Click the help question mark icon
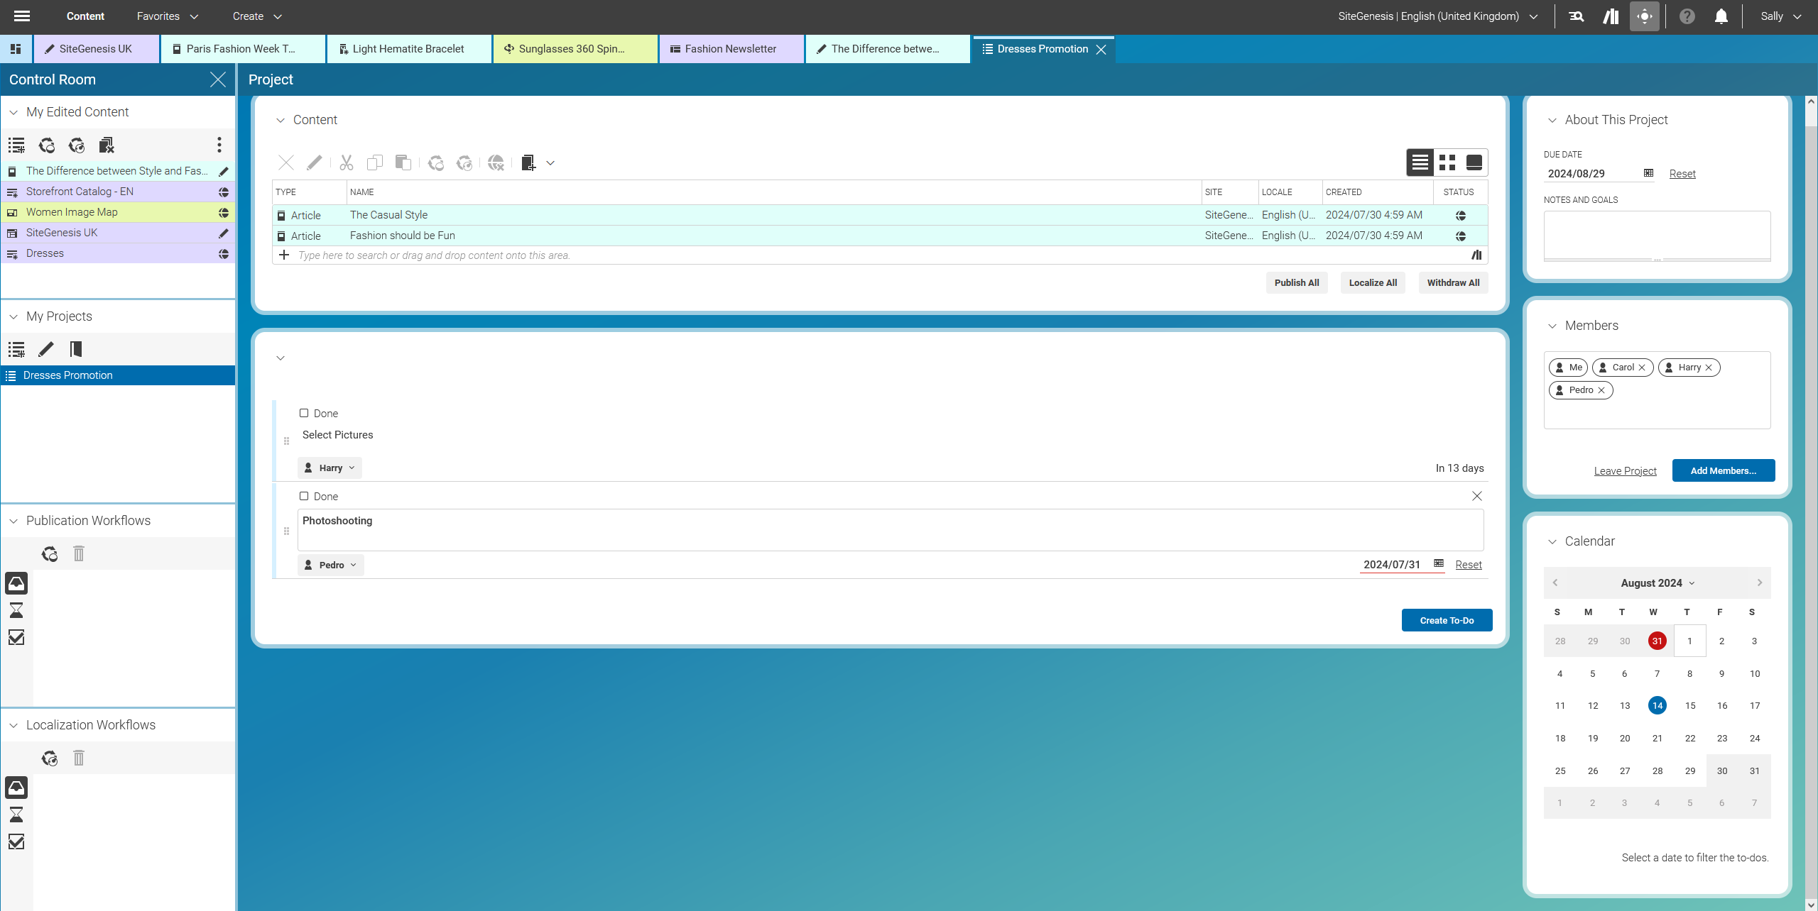The height and width of the screenshot is (911, 1818). (1687, 16)
